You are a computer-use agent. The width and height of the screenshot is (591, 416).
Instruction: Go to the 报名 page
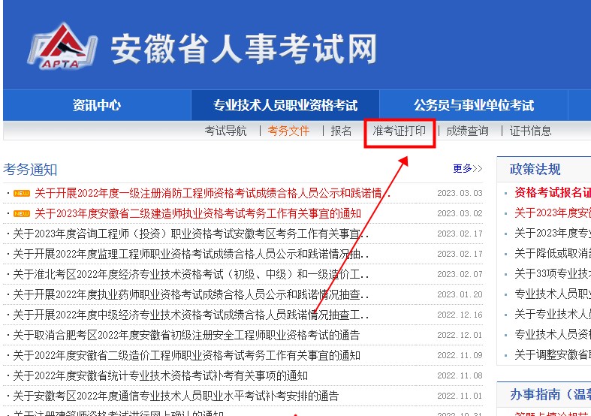pos(341,131)
